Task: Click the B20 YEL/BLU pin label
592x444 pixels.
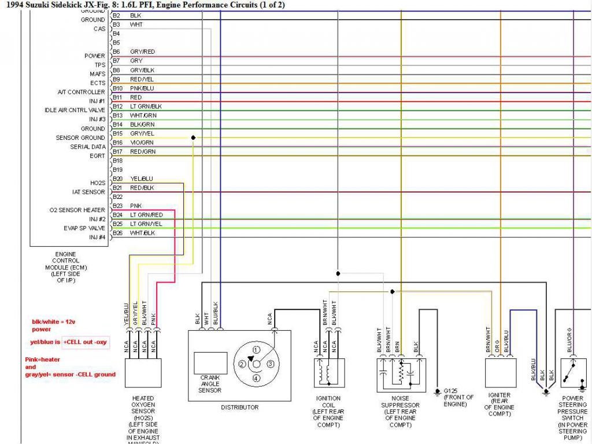Action: (133, 179)
